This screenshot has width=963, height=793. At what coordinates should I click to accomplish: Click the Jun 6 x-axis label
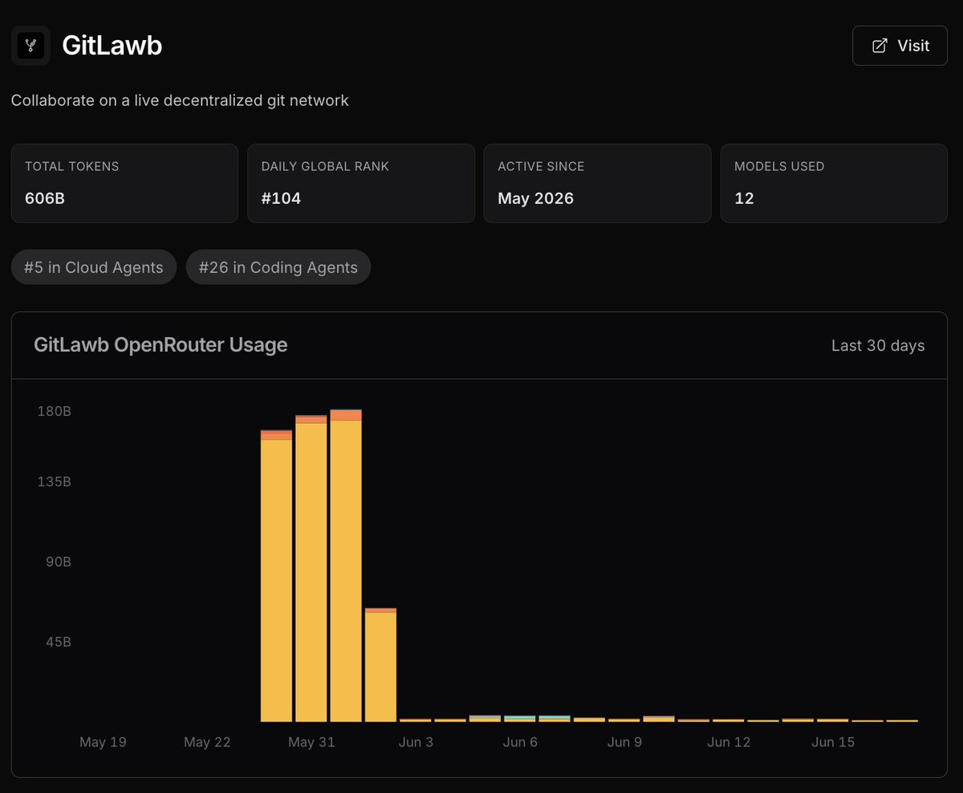(520, 742)
